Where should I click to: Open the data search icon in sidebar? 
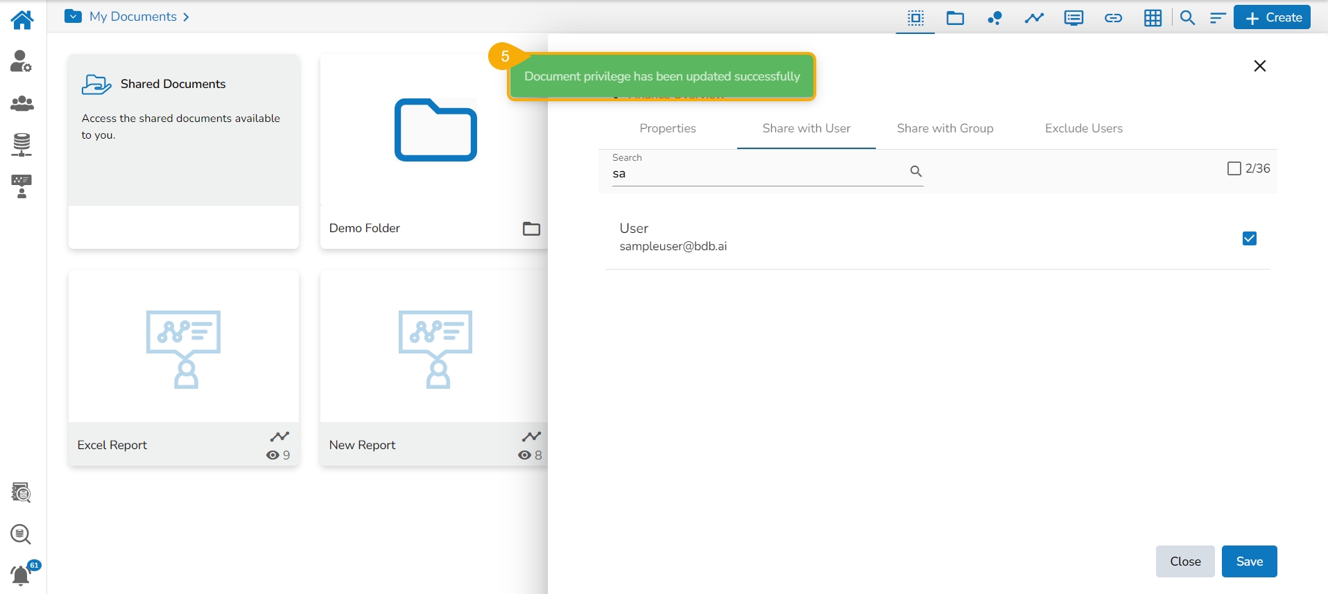click(21, 534)
